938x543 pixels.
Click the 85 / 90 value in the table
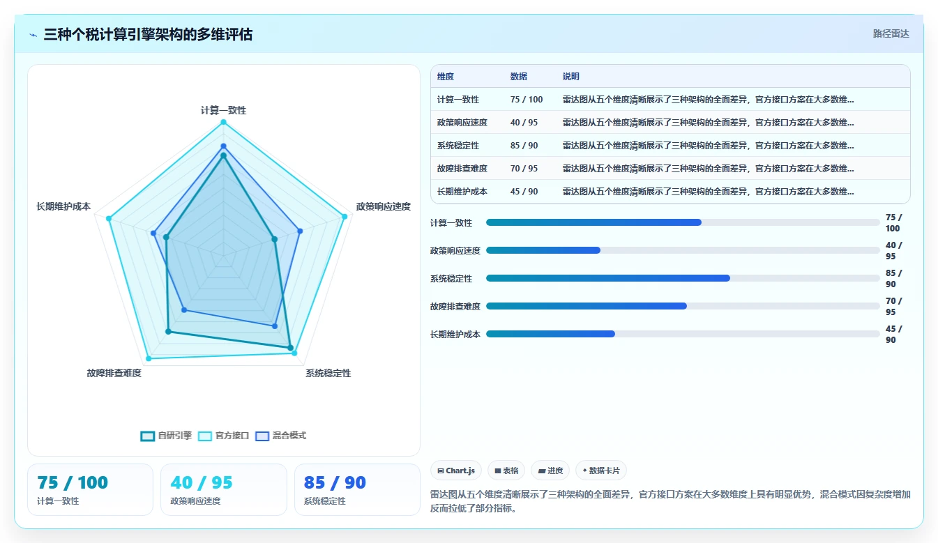[x=524, y=146]
